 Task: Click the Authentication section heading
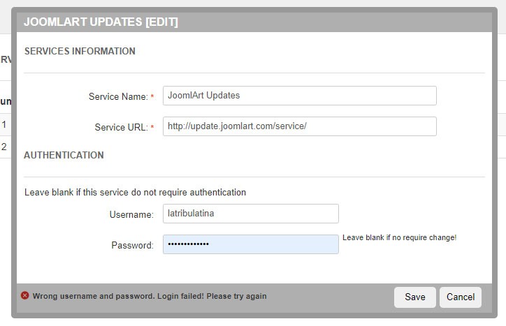64,155
